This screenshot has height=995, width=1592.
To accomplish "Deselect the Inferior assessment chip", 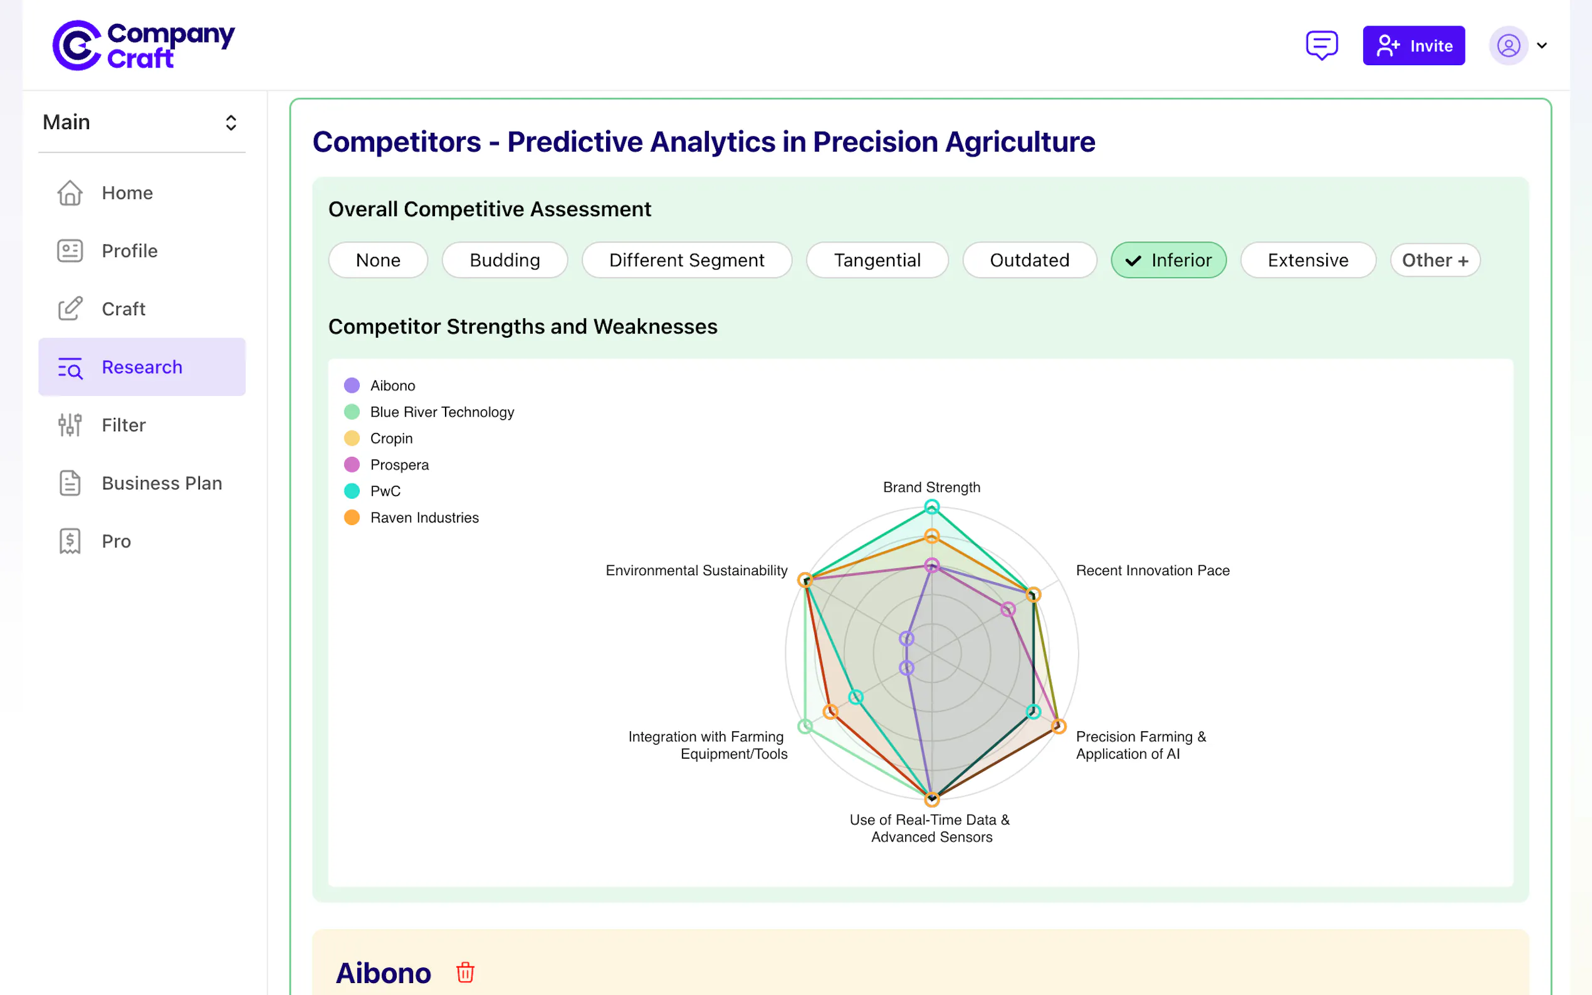I will click(x=1168, y=260).
